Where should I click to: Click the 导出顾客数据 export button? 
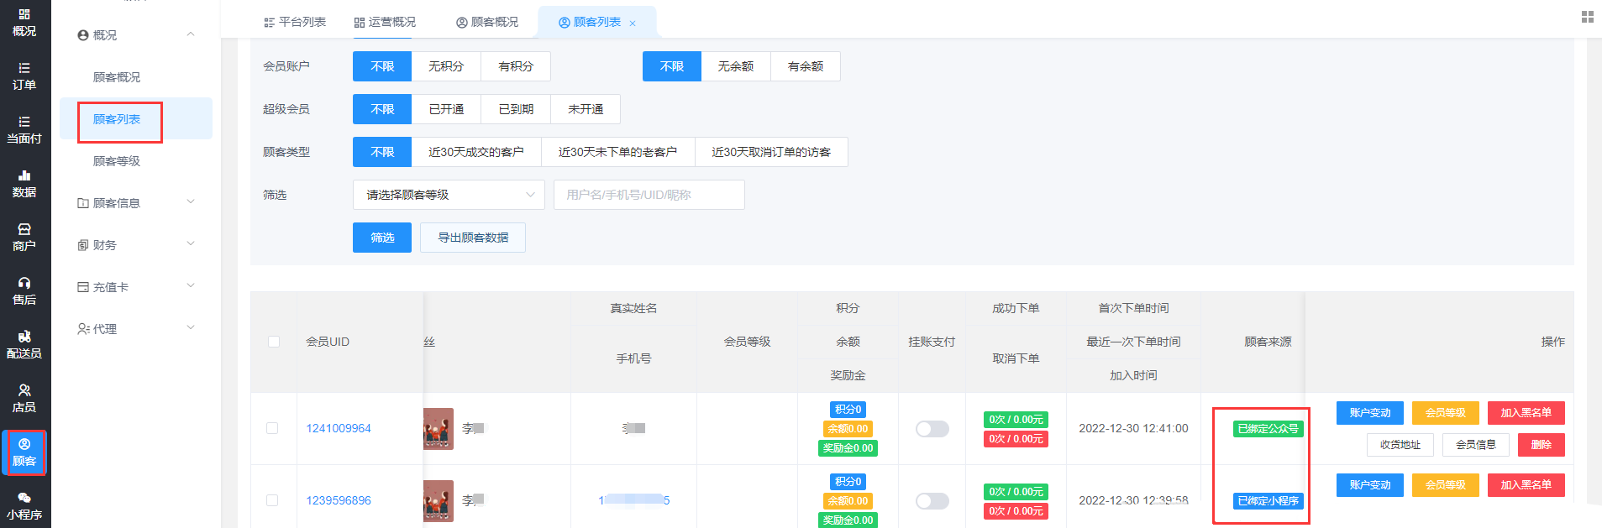473,238
